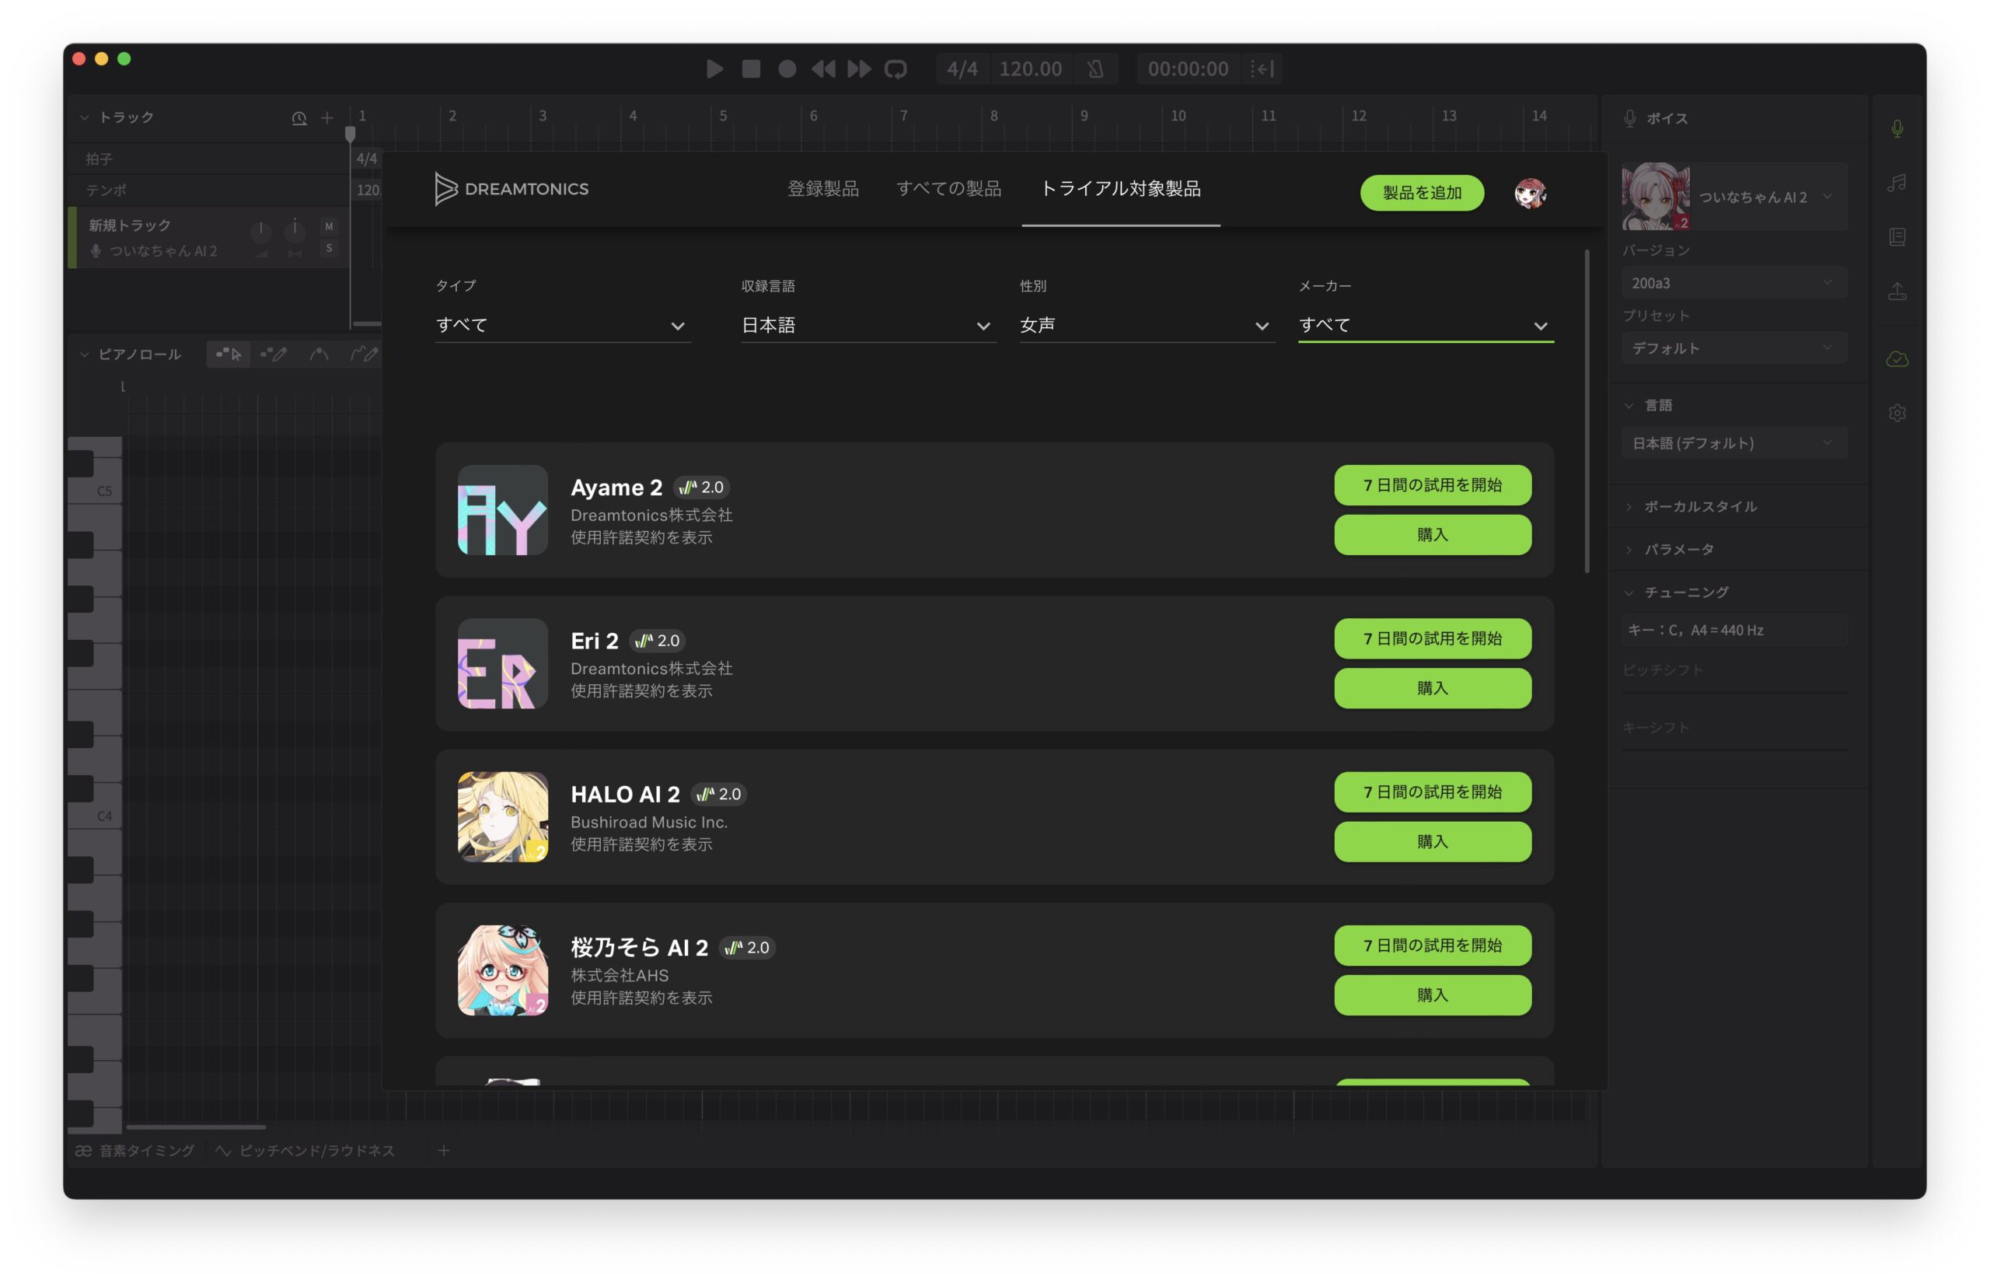The image size is (1990, 1283).
Task: Fast forward using the double-right arrow
Action: pyautogui.click(x=859, y=68)
